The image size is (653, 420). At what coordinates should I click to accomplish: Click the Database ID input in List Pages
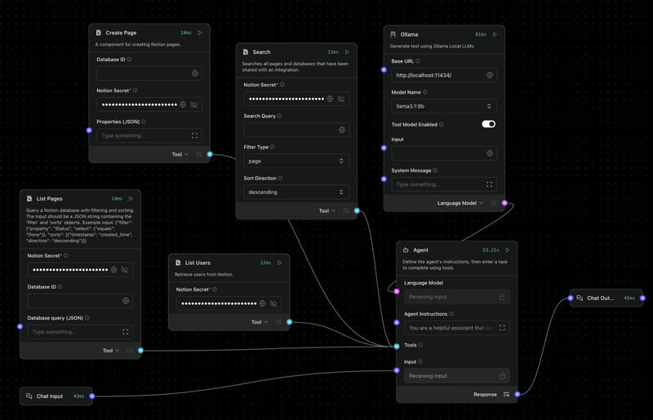click(x=80, y=301)
